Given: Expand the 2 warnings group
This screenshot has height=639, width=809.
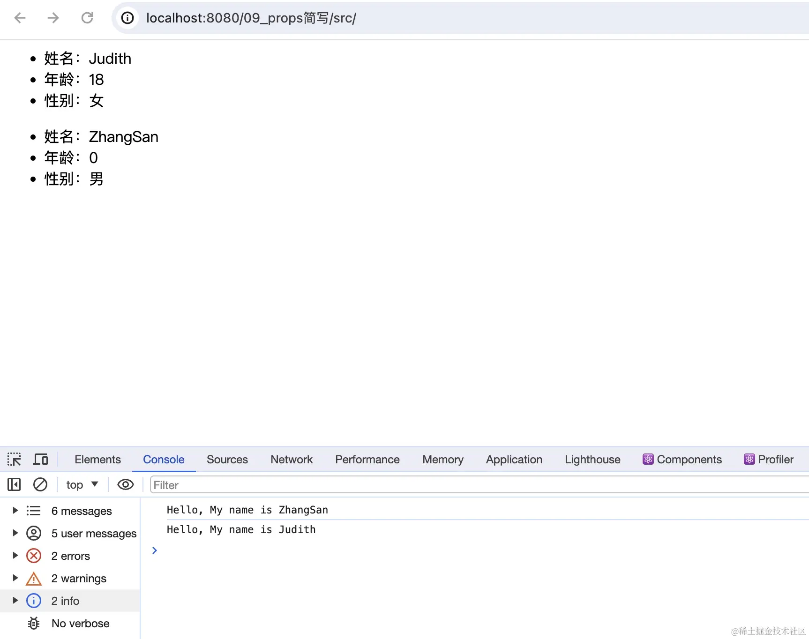Looking at the screenshot, I should [x=15, y=578].
